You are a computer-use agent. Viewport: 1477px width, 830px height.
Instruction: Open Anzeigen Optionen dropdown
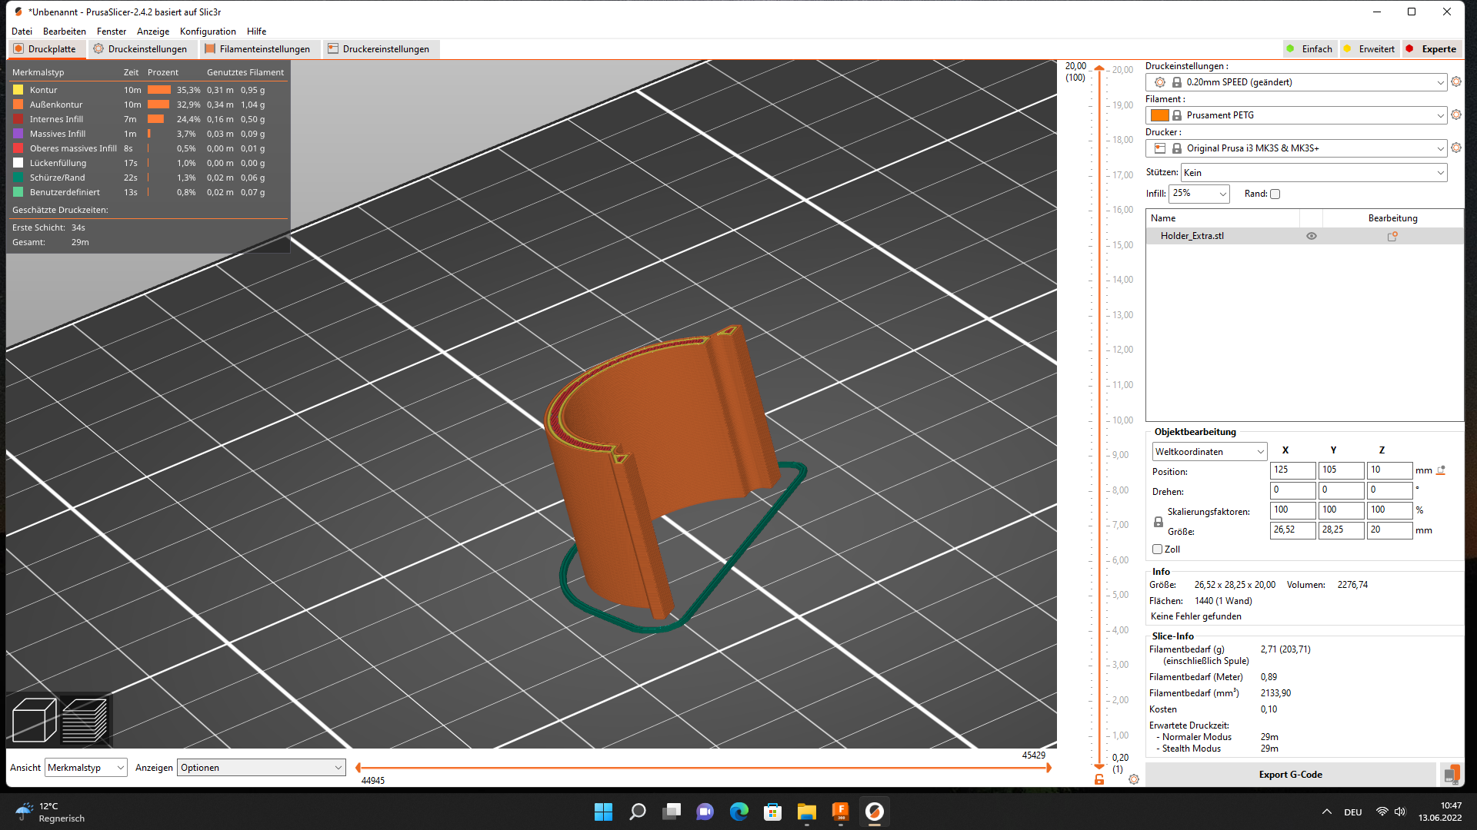click(x=262, y=768)
